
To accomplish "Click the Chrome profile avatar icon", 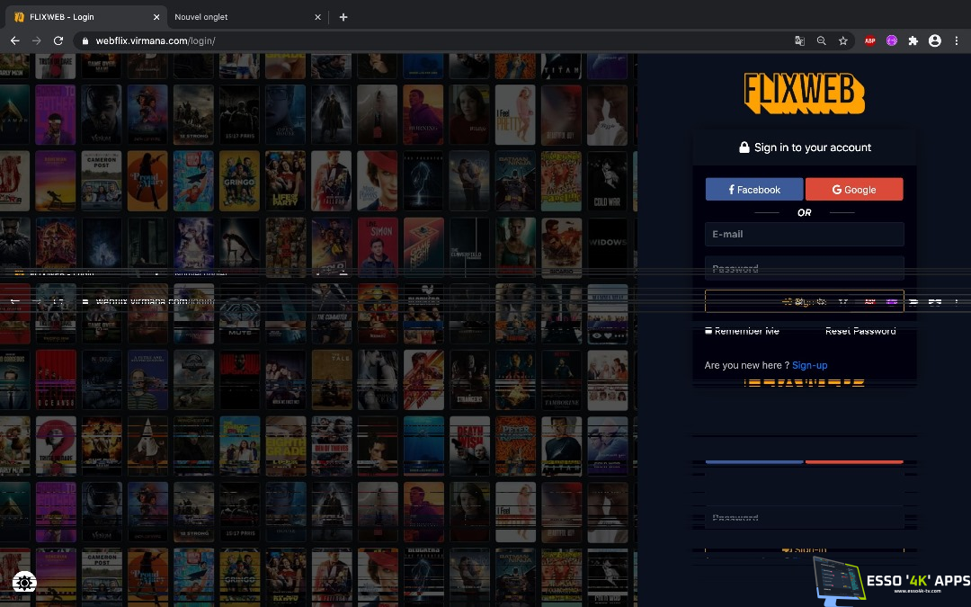I will coord(935,40).
